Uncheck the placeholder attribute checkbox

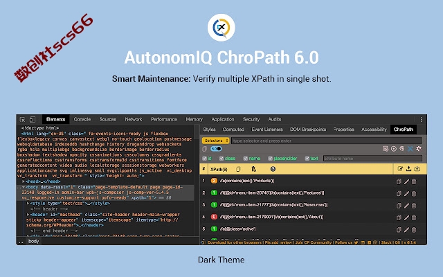point(271,159)
